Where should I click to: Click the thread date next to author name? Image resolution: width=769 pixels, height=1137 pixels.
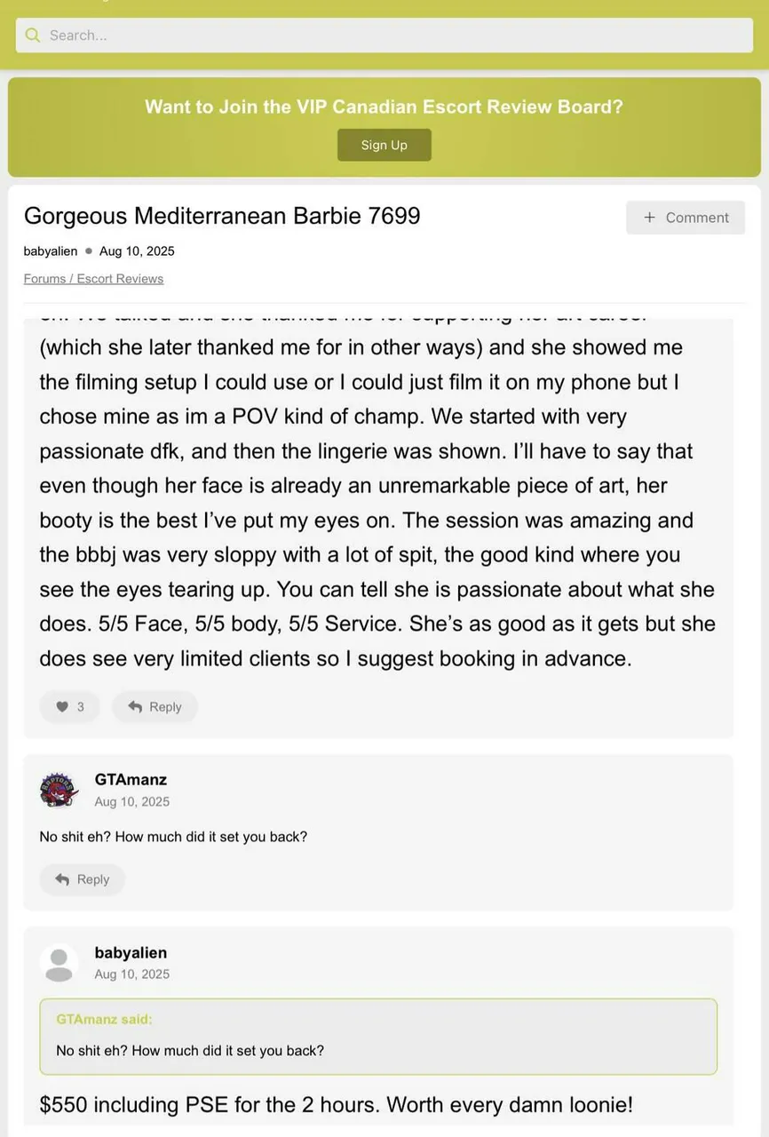137,251
